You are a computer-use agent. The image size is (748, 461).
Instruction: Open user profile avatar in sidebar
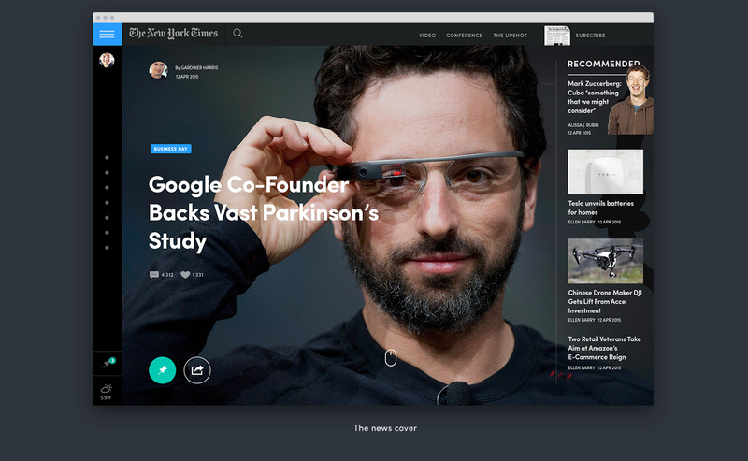click(107, 60)
